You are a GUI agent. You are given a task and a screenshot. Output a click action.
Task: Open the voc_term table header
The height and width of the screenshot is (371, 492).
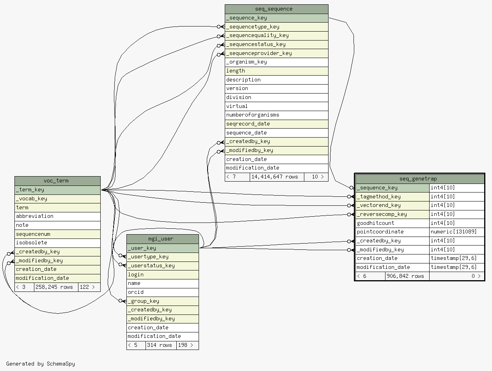(x=57, y=181)
